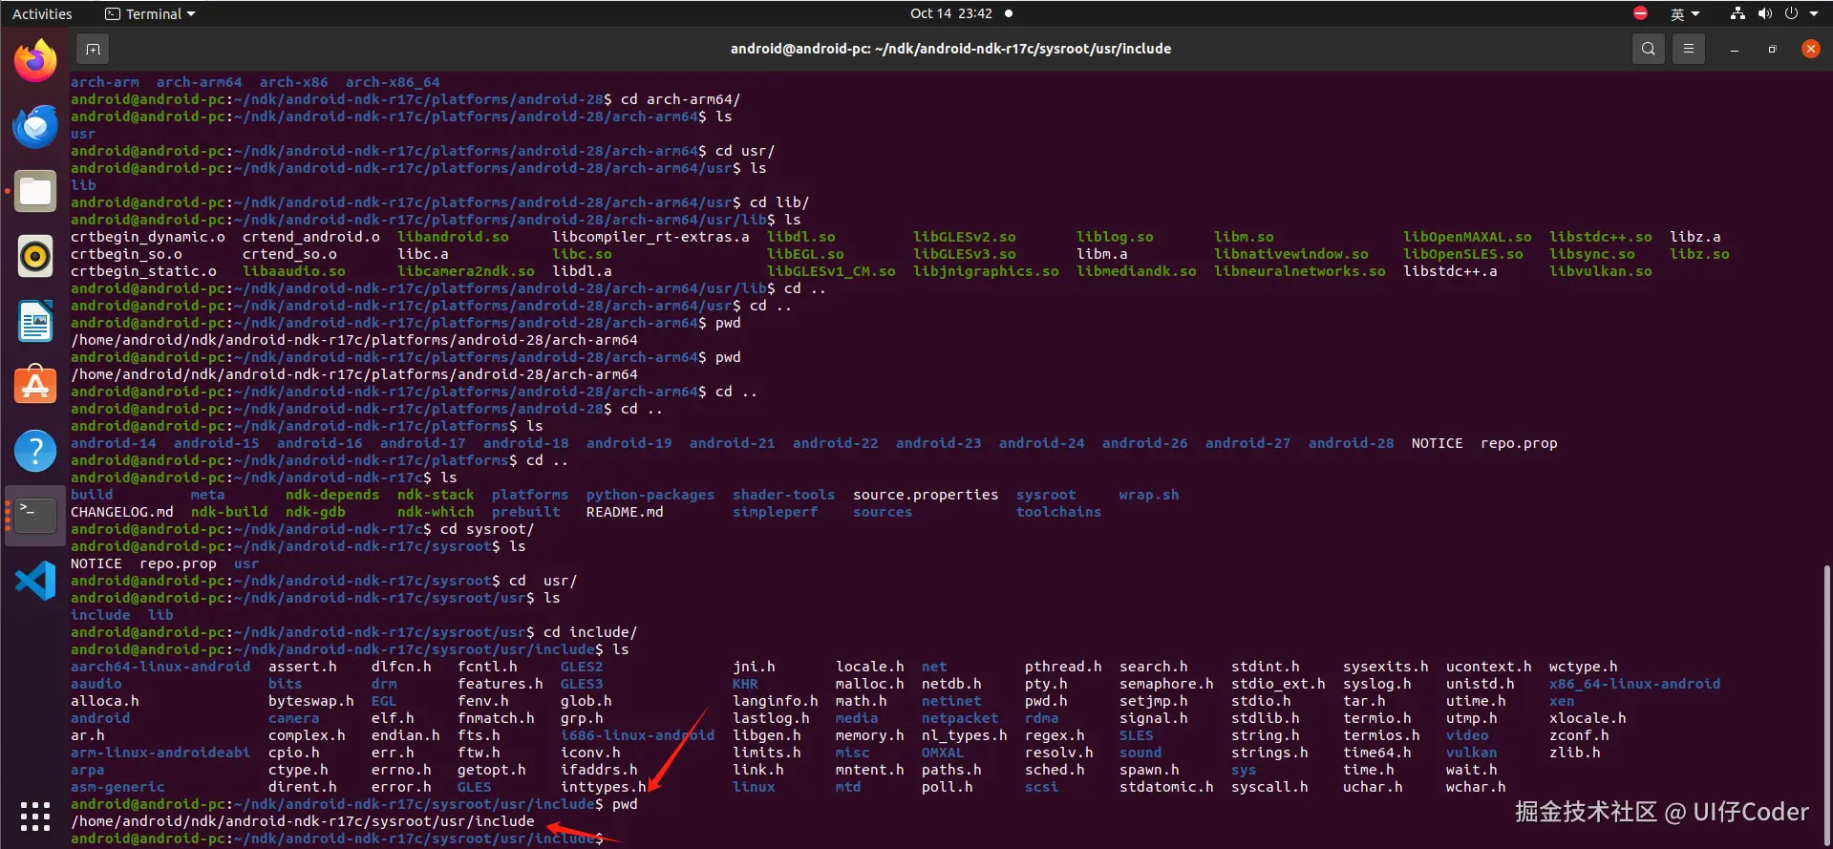Screen dimensions: 1833x849
Task: Select the Terminal icon in dock
Action: click(x=35, y=516)
